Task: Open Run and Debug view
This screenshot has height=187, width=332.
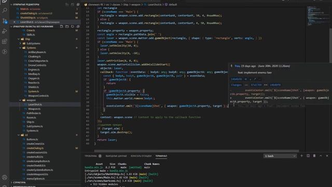Action: (5, 31)
